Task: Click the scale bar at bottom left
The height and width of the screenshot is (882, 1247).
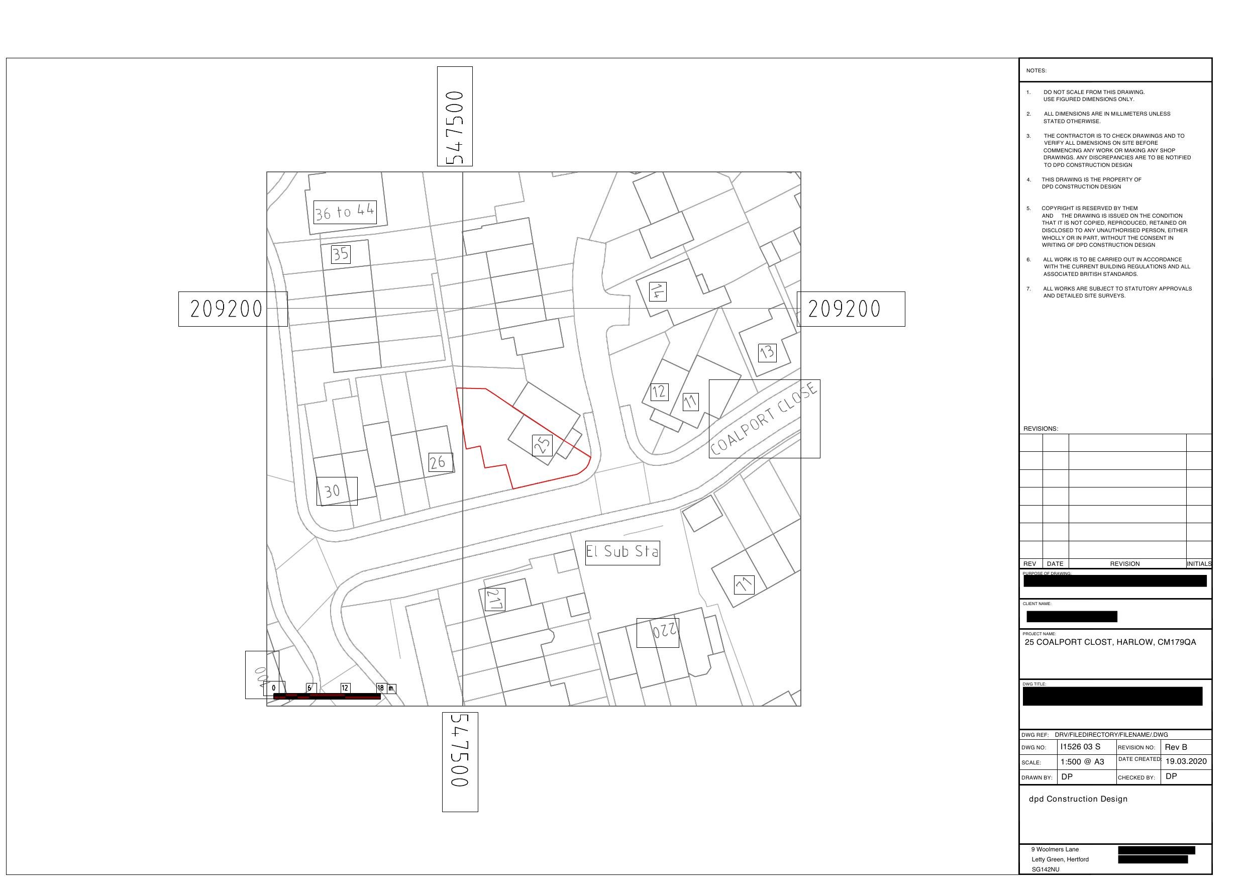Action: point(329,692)
